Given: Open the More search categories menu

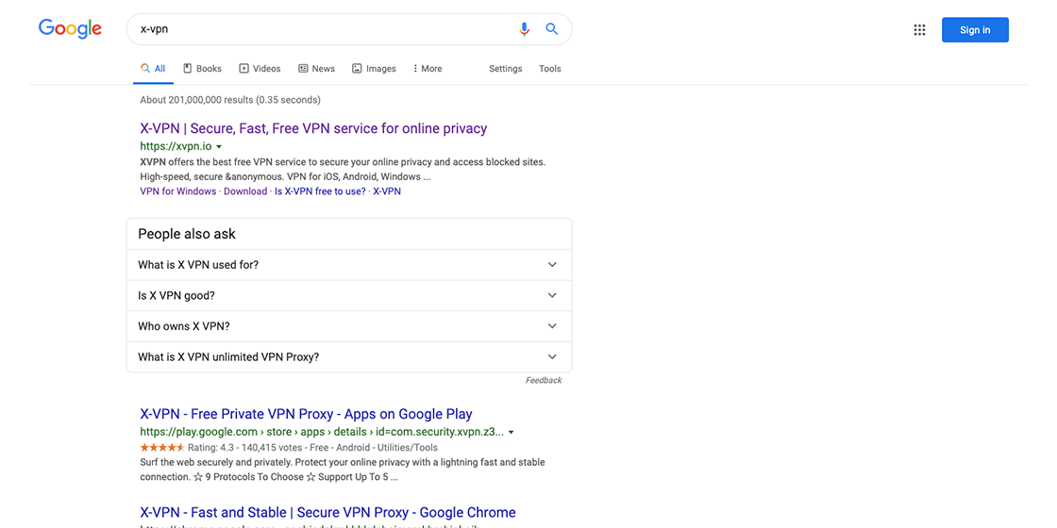Looking at the screenshot, I should click(428, 69).
